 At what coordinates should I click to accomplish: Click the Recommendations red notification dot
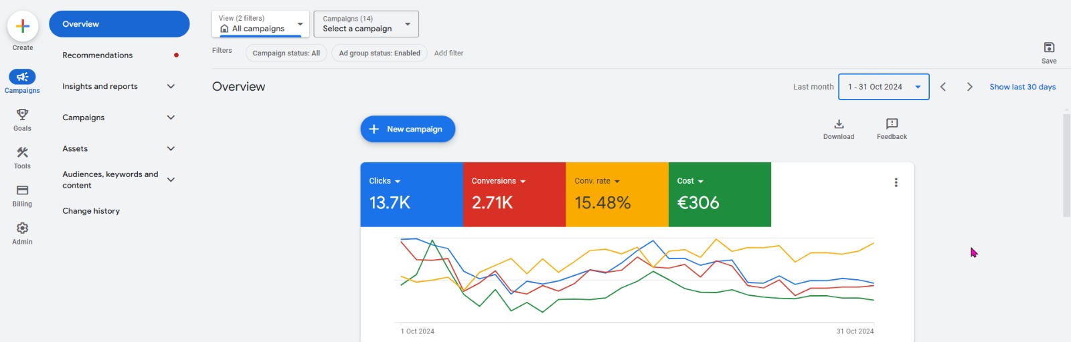click(x=176, y=55)
